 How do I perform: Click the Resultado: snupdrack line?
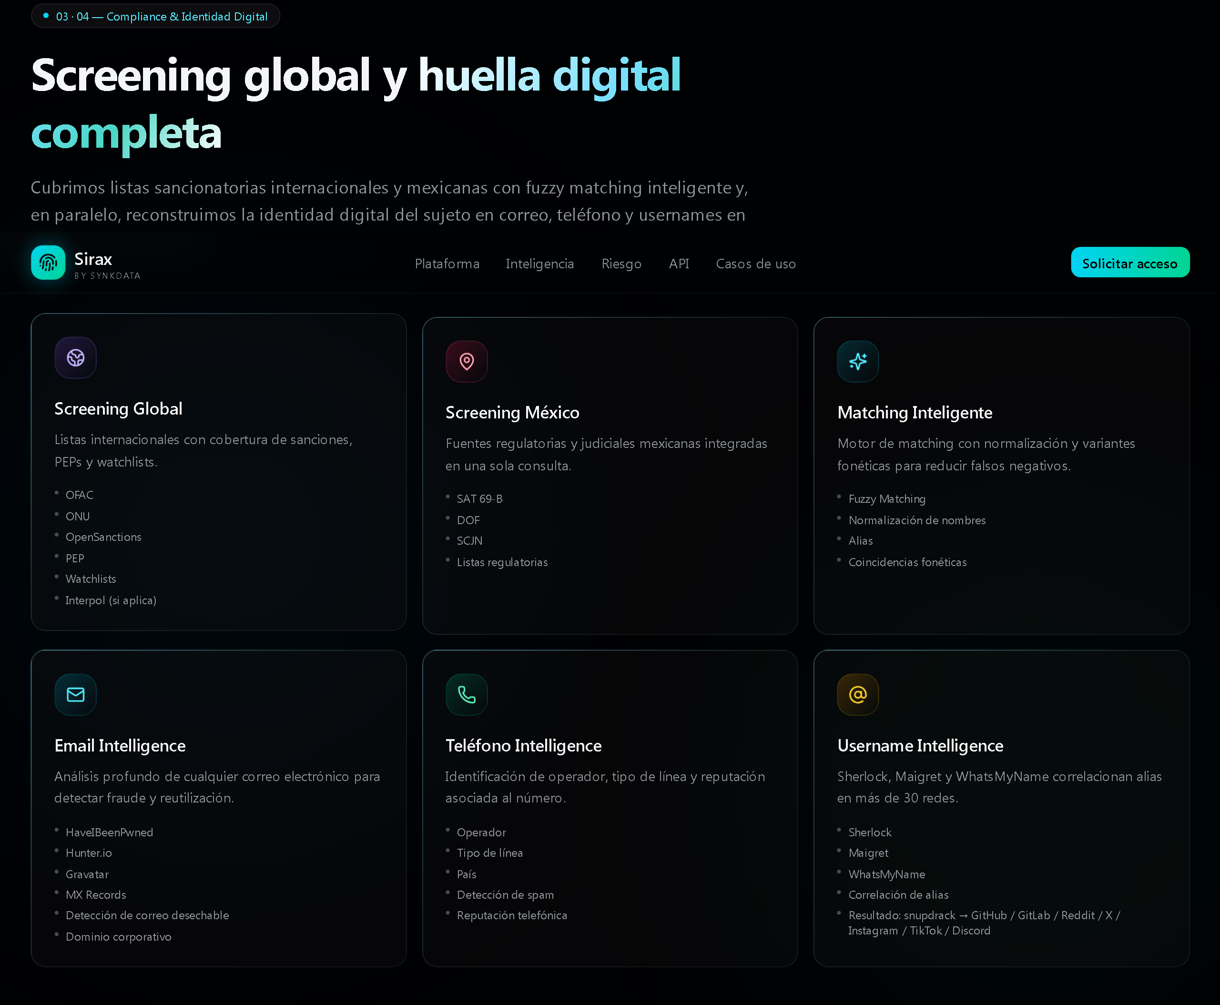[x=984, y=923]
